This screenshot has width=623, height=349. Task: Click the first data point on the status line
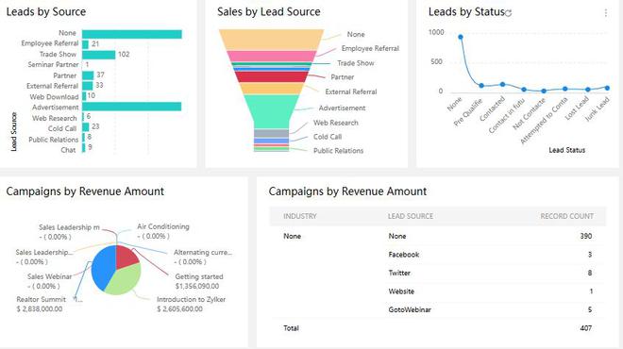[461, 37]
